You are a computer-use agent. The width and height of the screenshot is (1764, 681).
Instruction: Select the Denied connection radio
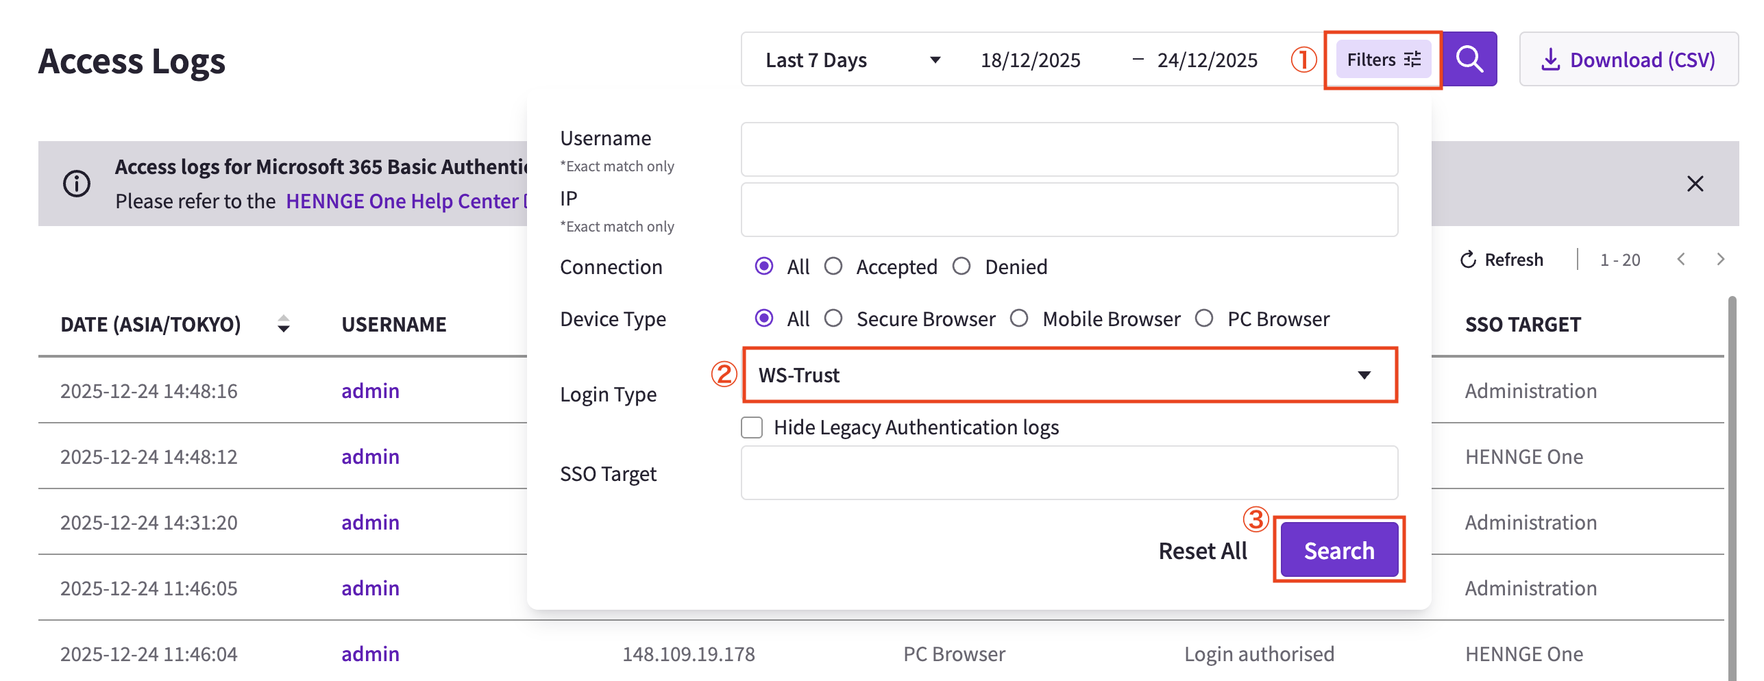[961, 267]
